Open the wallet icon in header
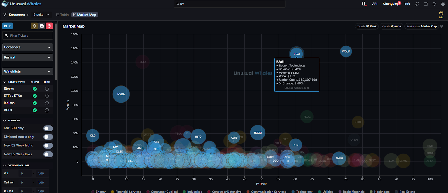Image resolution: width=448 pixels, height=193 pixels. click(426, 4)
